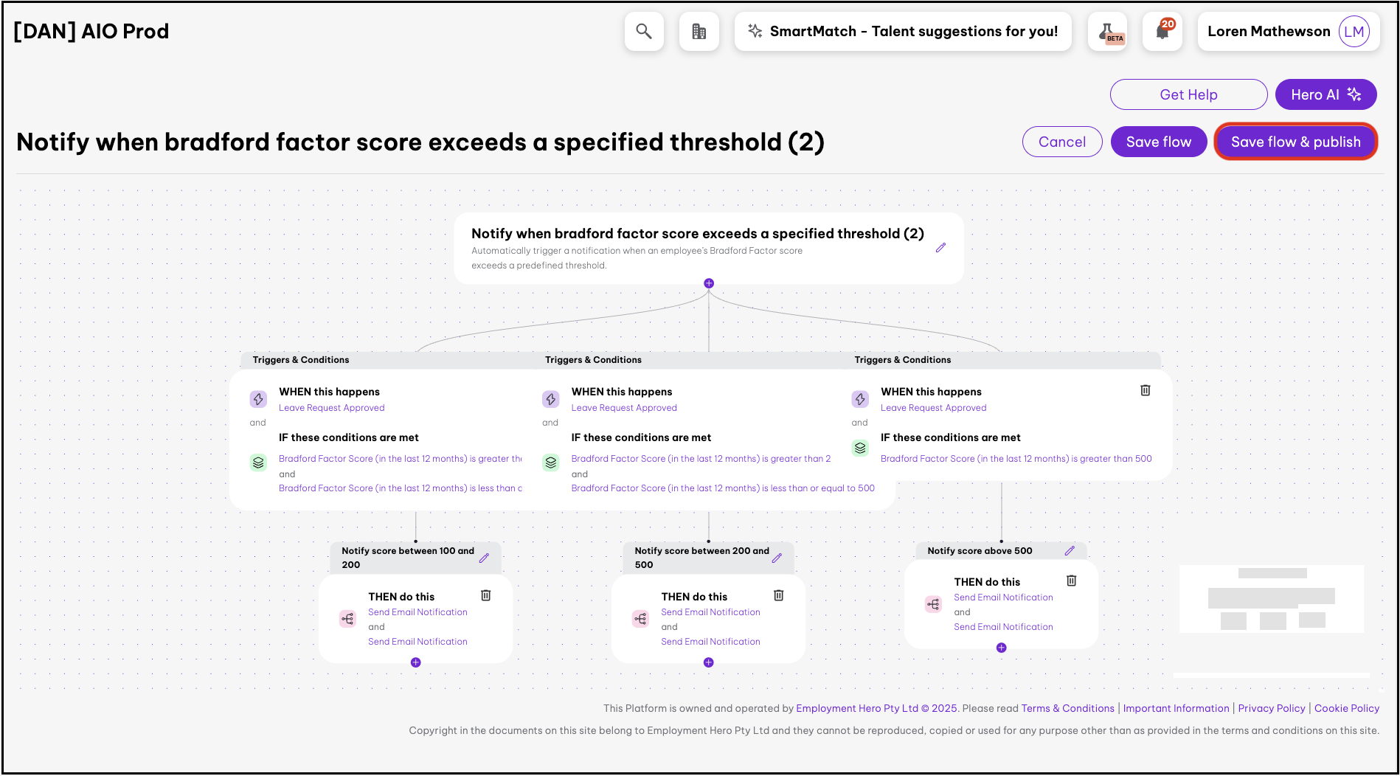The width and height of the screenshot is (1400, 776).
Task: Open the beta lab flask icon
Action: point(1107,32)
